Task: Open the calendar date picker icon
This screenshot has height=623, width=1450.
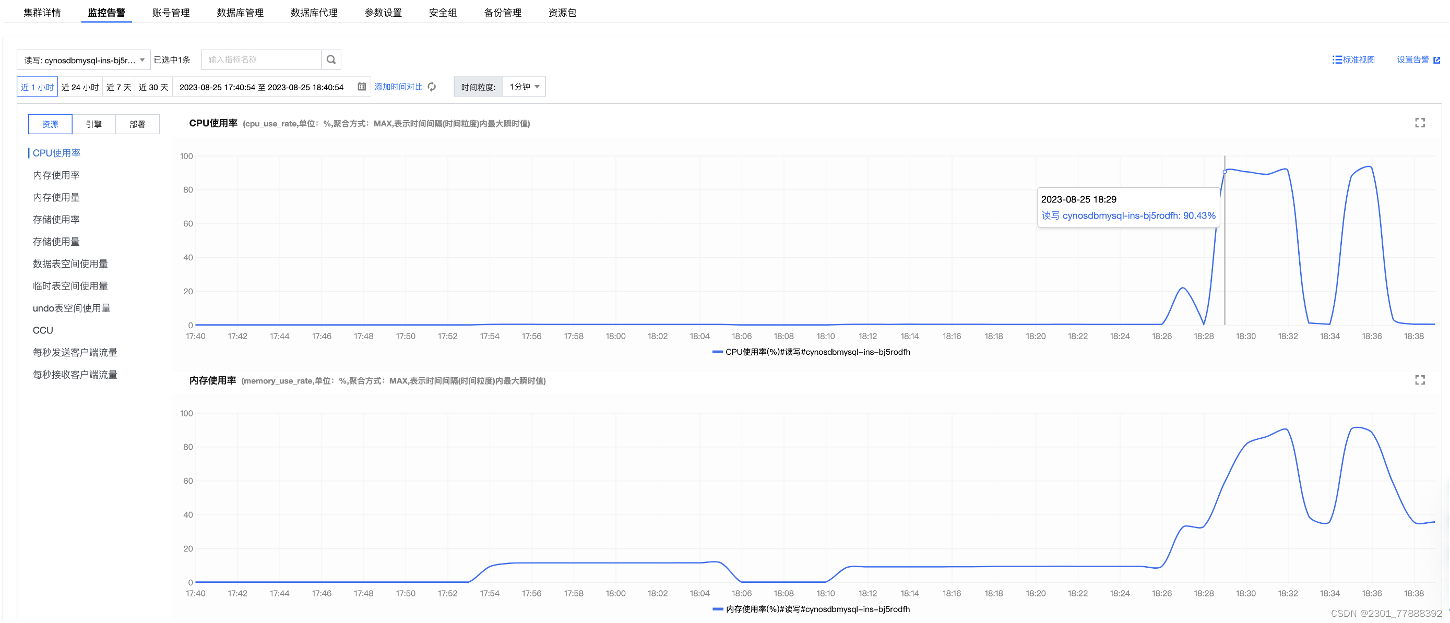Action: click(362, 87)
